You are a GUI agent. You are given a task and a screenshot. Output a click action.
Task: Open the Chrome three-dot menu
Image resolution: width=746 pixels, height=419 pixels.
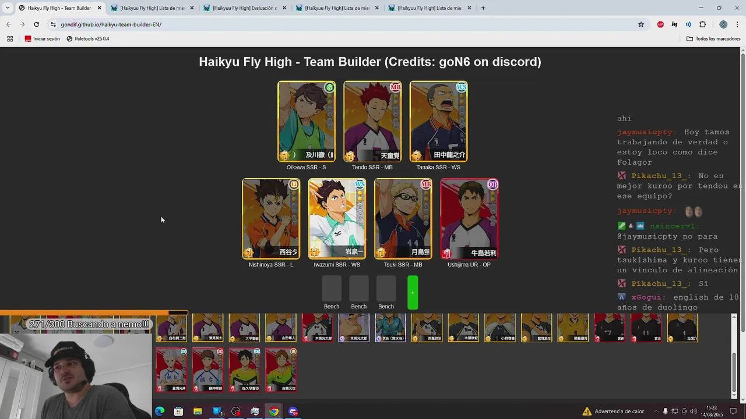(737, 24)
